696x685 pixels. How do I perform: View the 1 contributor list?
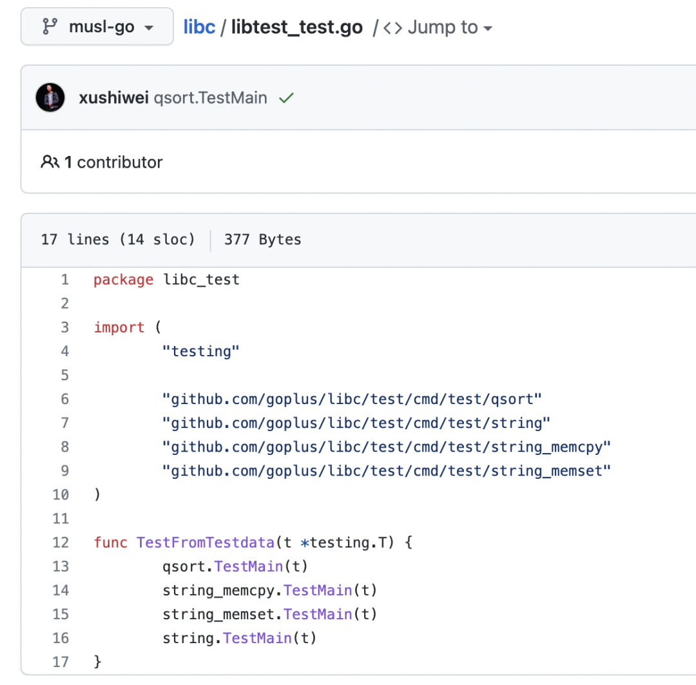pyautogui.click(x=113, y=162)
